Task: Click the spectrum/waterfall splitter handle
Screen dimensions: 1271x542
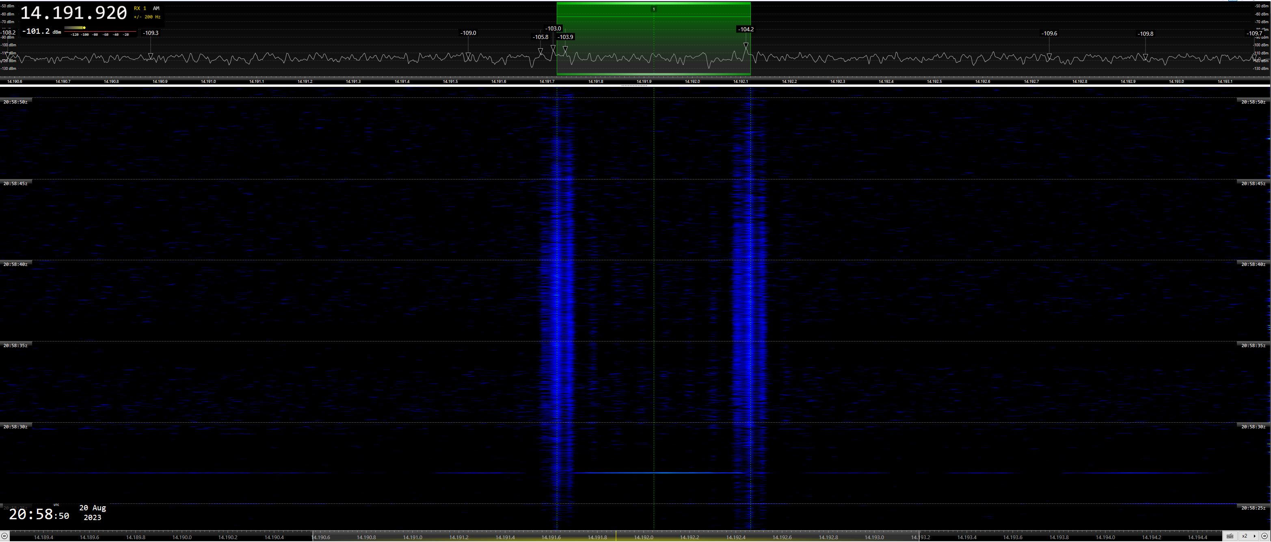Action: click(634, 85)
